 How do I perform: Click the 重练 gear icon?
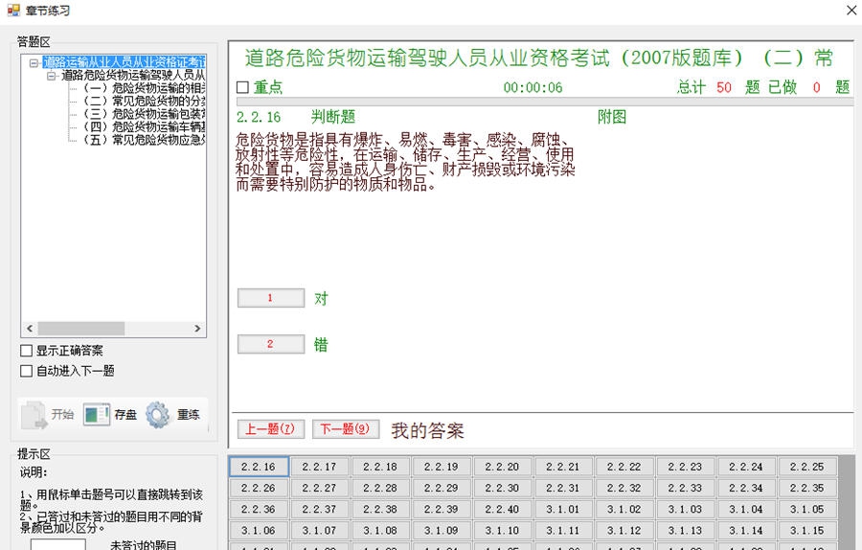[158, 415]
